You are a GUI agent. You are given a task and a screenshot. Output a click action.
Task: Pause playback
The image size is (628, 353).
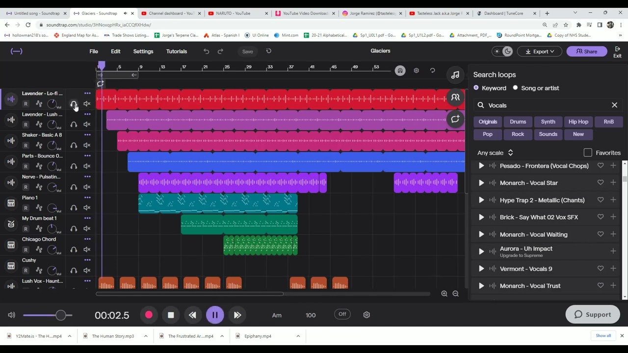tap(215, 315)
